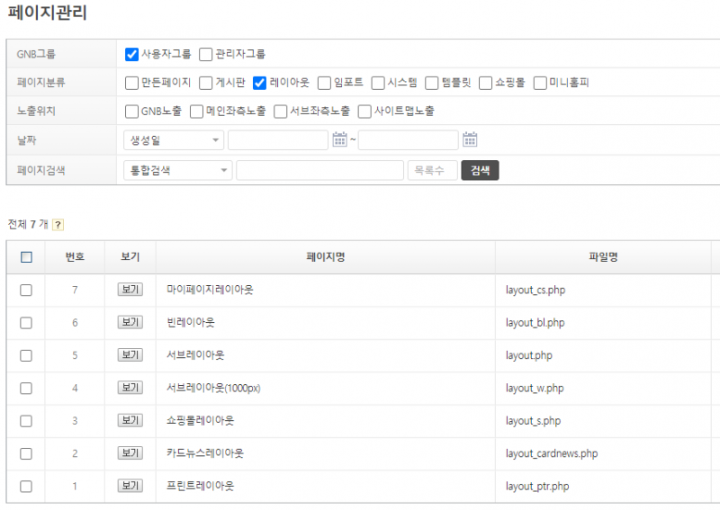
Task: Open the start date calendar picker icon
Action: pyautogui.click(x=339, y=139)
